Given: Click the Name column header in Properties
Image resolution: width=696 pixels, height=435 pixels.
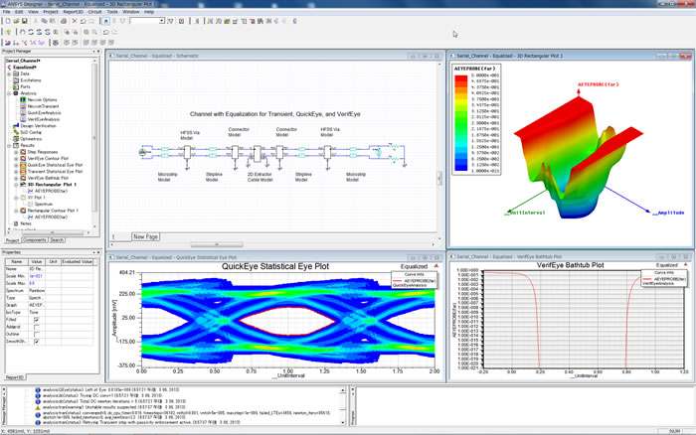Looking at the screenshot, I should (x=17, y=261).
